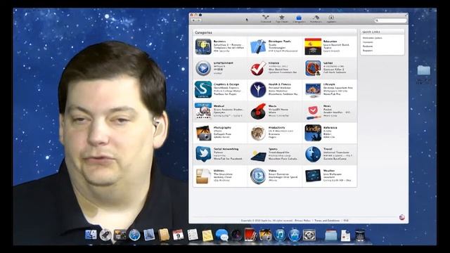Viewport: 450px width, 253px height.
Task: Open the Purchases toolbar tab
Action: coord(316,19)
